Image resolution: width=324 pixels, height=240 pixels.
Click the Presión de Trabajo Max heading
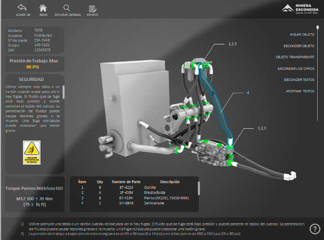coord(34,61)
